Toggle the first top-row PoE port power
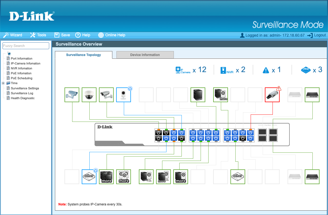The width and height of the screenshot is (328, 215). pyautogui.click(x=159, y=133)
